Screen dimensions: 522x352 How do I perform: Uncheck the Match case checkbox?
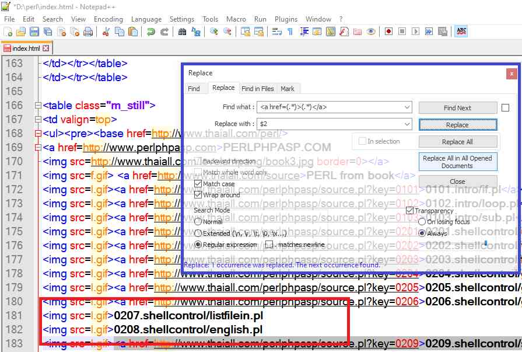198,184
